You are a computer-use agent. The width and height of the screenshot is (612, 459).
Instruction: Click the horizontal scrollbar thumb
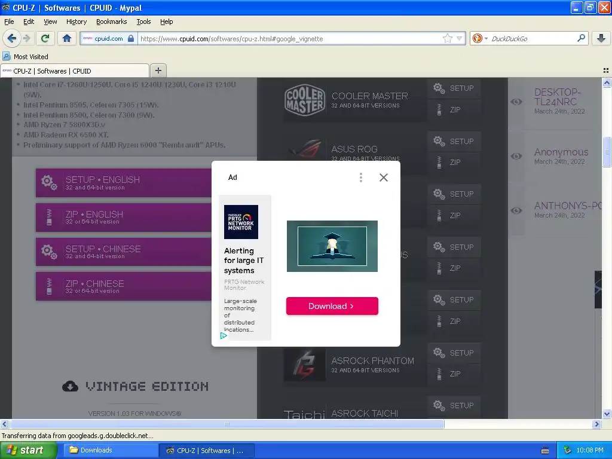227,424
